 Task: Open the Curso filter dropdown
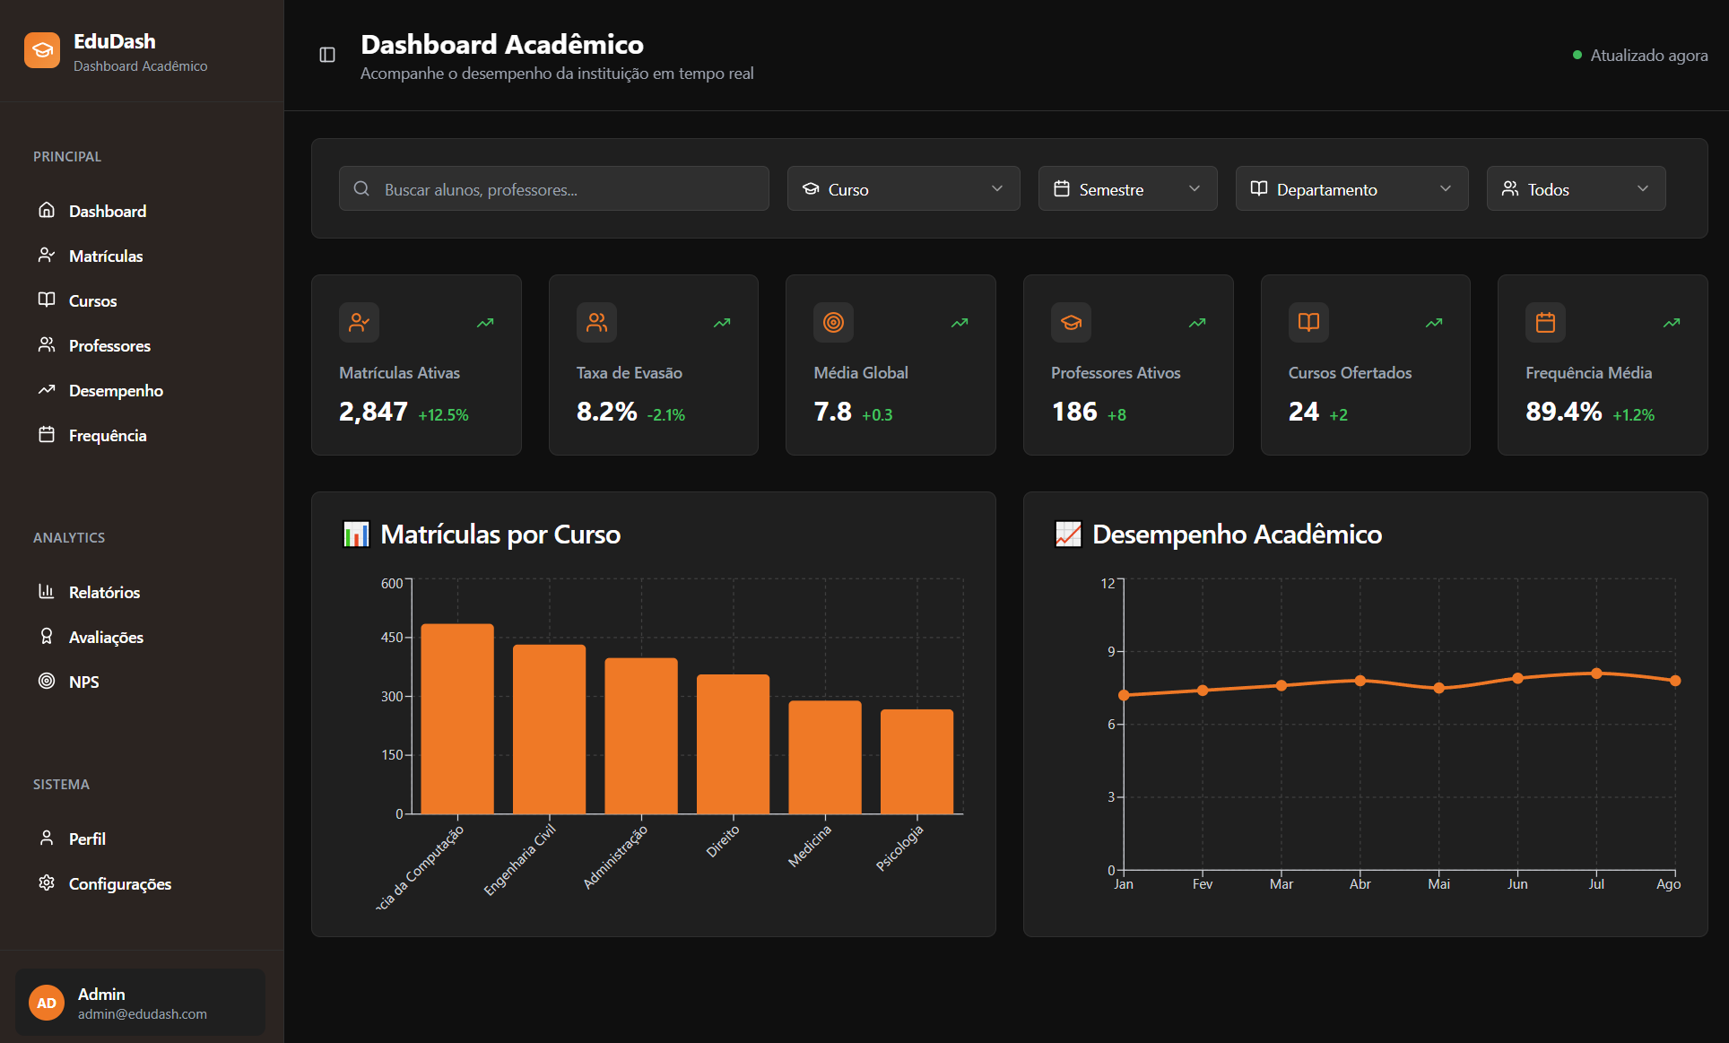[903, 189]
